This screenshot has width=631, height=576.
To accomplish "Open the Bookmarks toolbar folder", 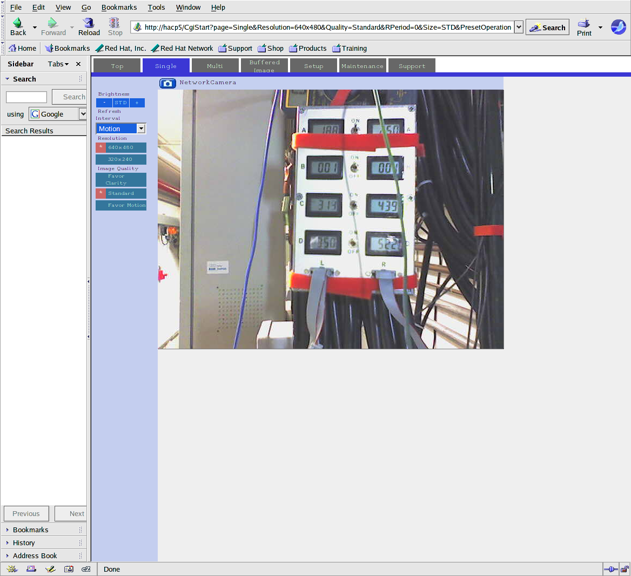I will [67, 48].
